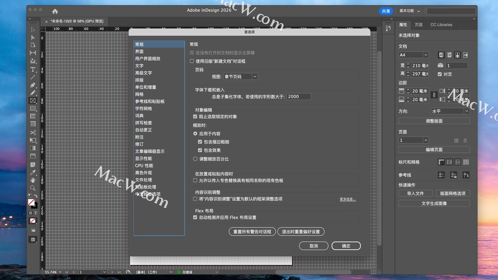Image resolution: width=498 pixels, height=280 pixels.
Task: Select the Rectangle Frame tool
Action: [33, 101]
